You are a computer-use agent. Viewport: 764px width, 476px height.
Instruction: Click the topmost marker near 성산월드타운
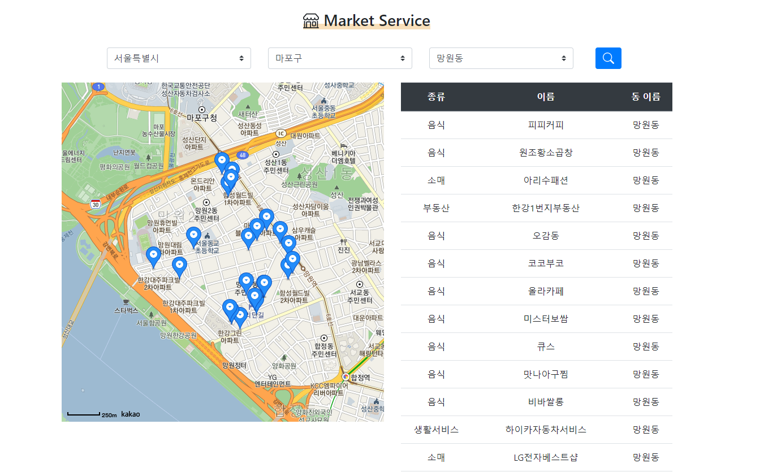[221, 159]
